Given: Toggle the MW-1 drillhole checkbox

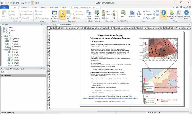Looking at the screenshot, I should 9,52.
